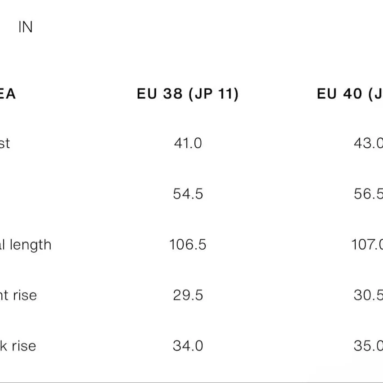Click the 35.0 value in EU 40 column
The width and height of the screenshot is (383, 383).
pos(368,346)
